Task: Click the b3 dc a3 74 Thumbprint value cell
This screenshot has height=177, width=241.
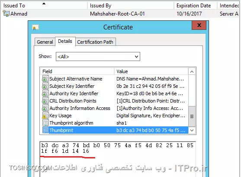Action: [151, 130]
